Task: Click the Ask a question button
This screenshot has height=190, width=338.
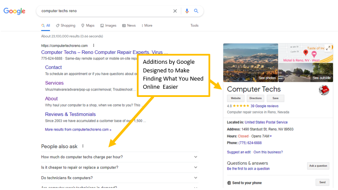Action: 318,166
